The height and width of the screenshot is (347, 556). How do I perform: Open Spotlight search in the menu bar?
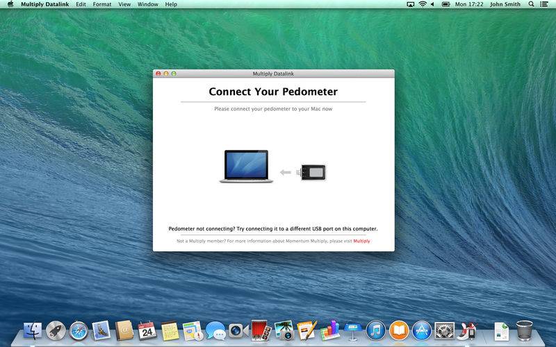point(531,4)
